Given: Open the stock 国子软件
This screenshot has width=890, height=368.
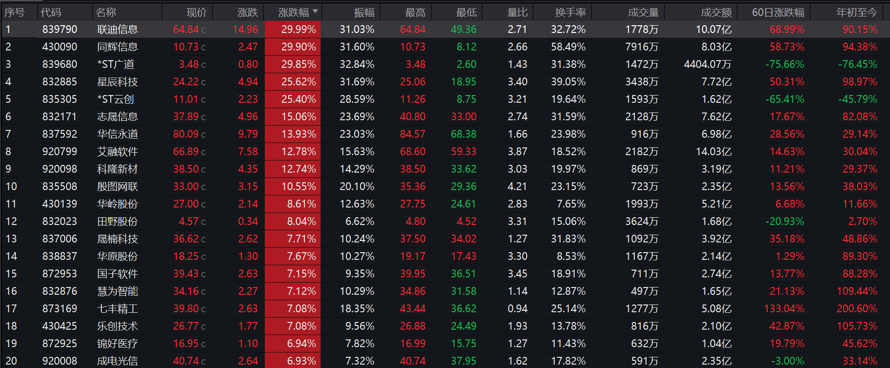Looking at the screenshot, I should pos(118,274).
